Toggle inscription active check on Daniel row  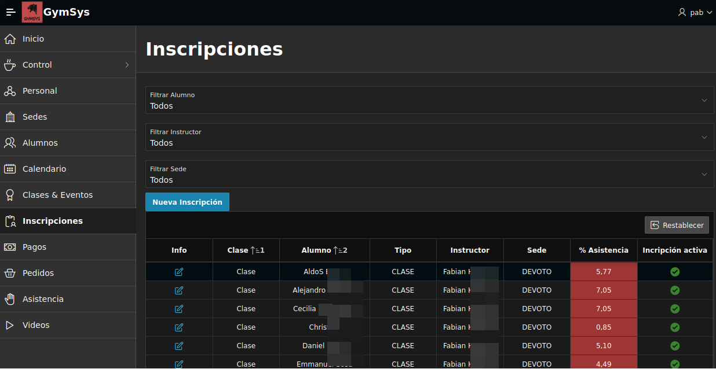click(x=674, y=345)
